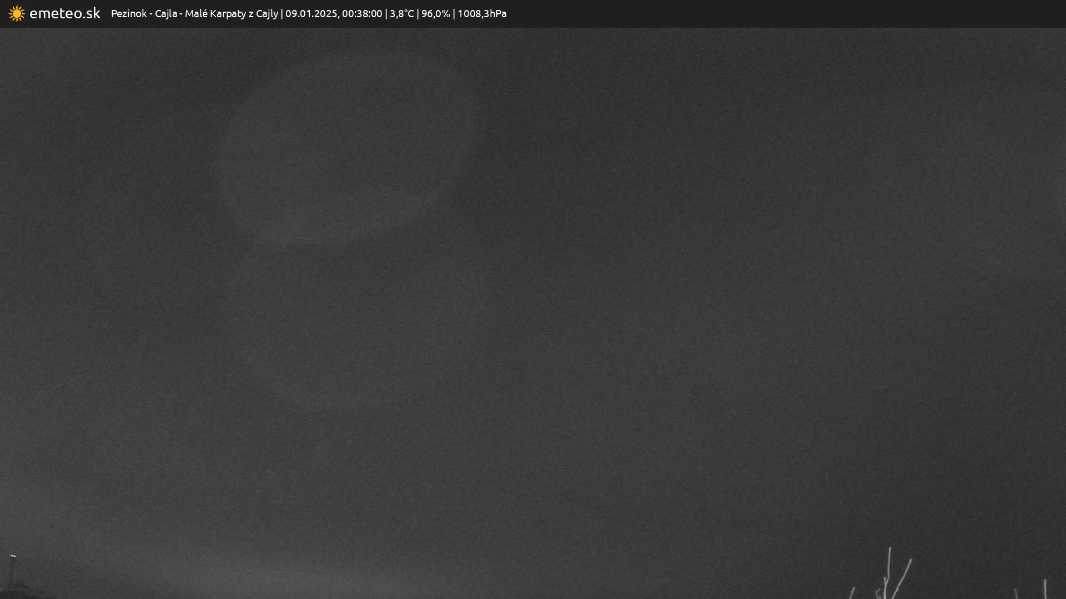Click the 'z Cajly' words in the title
The height and width of the screenshot is (599, 1066).
[263, 14]
